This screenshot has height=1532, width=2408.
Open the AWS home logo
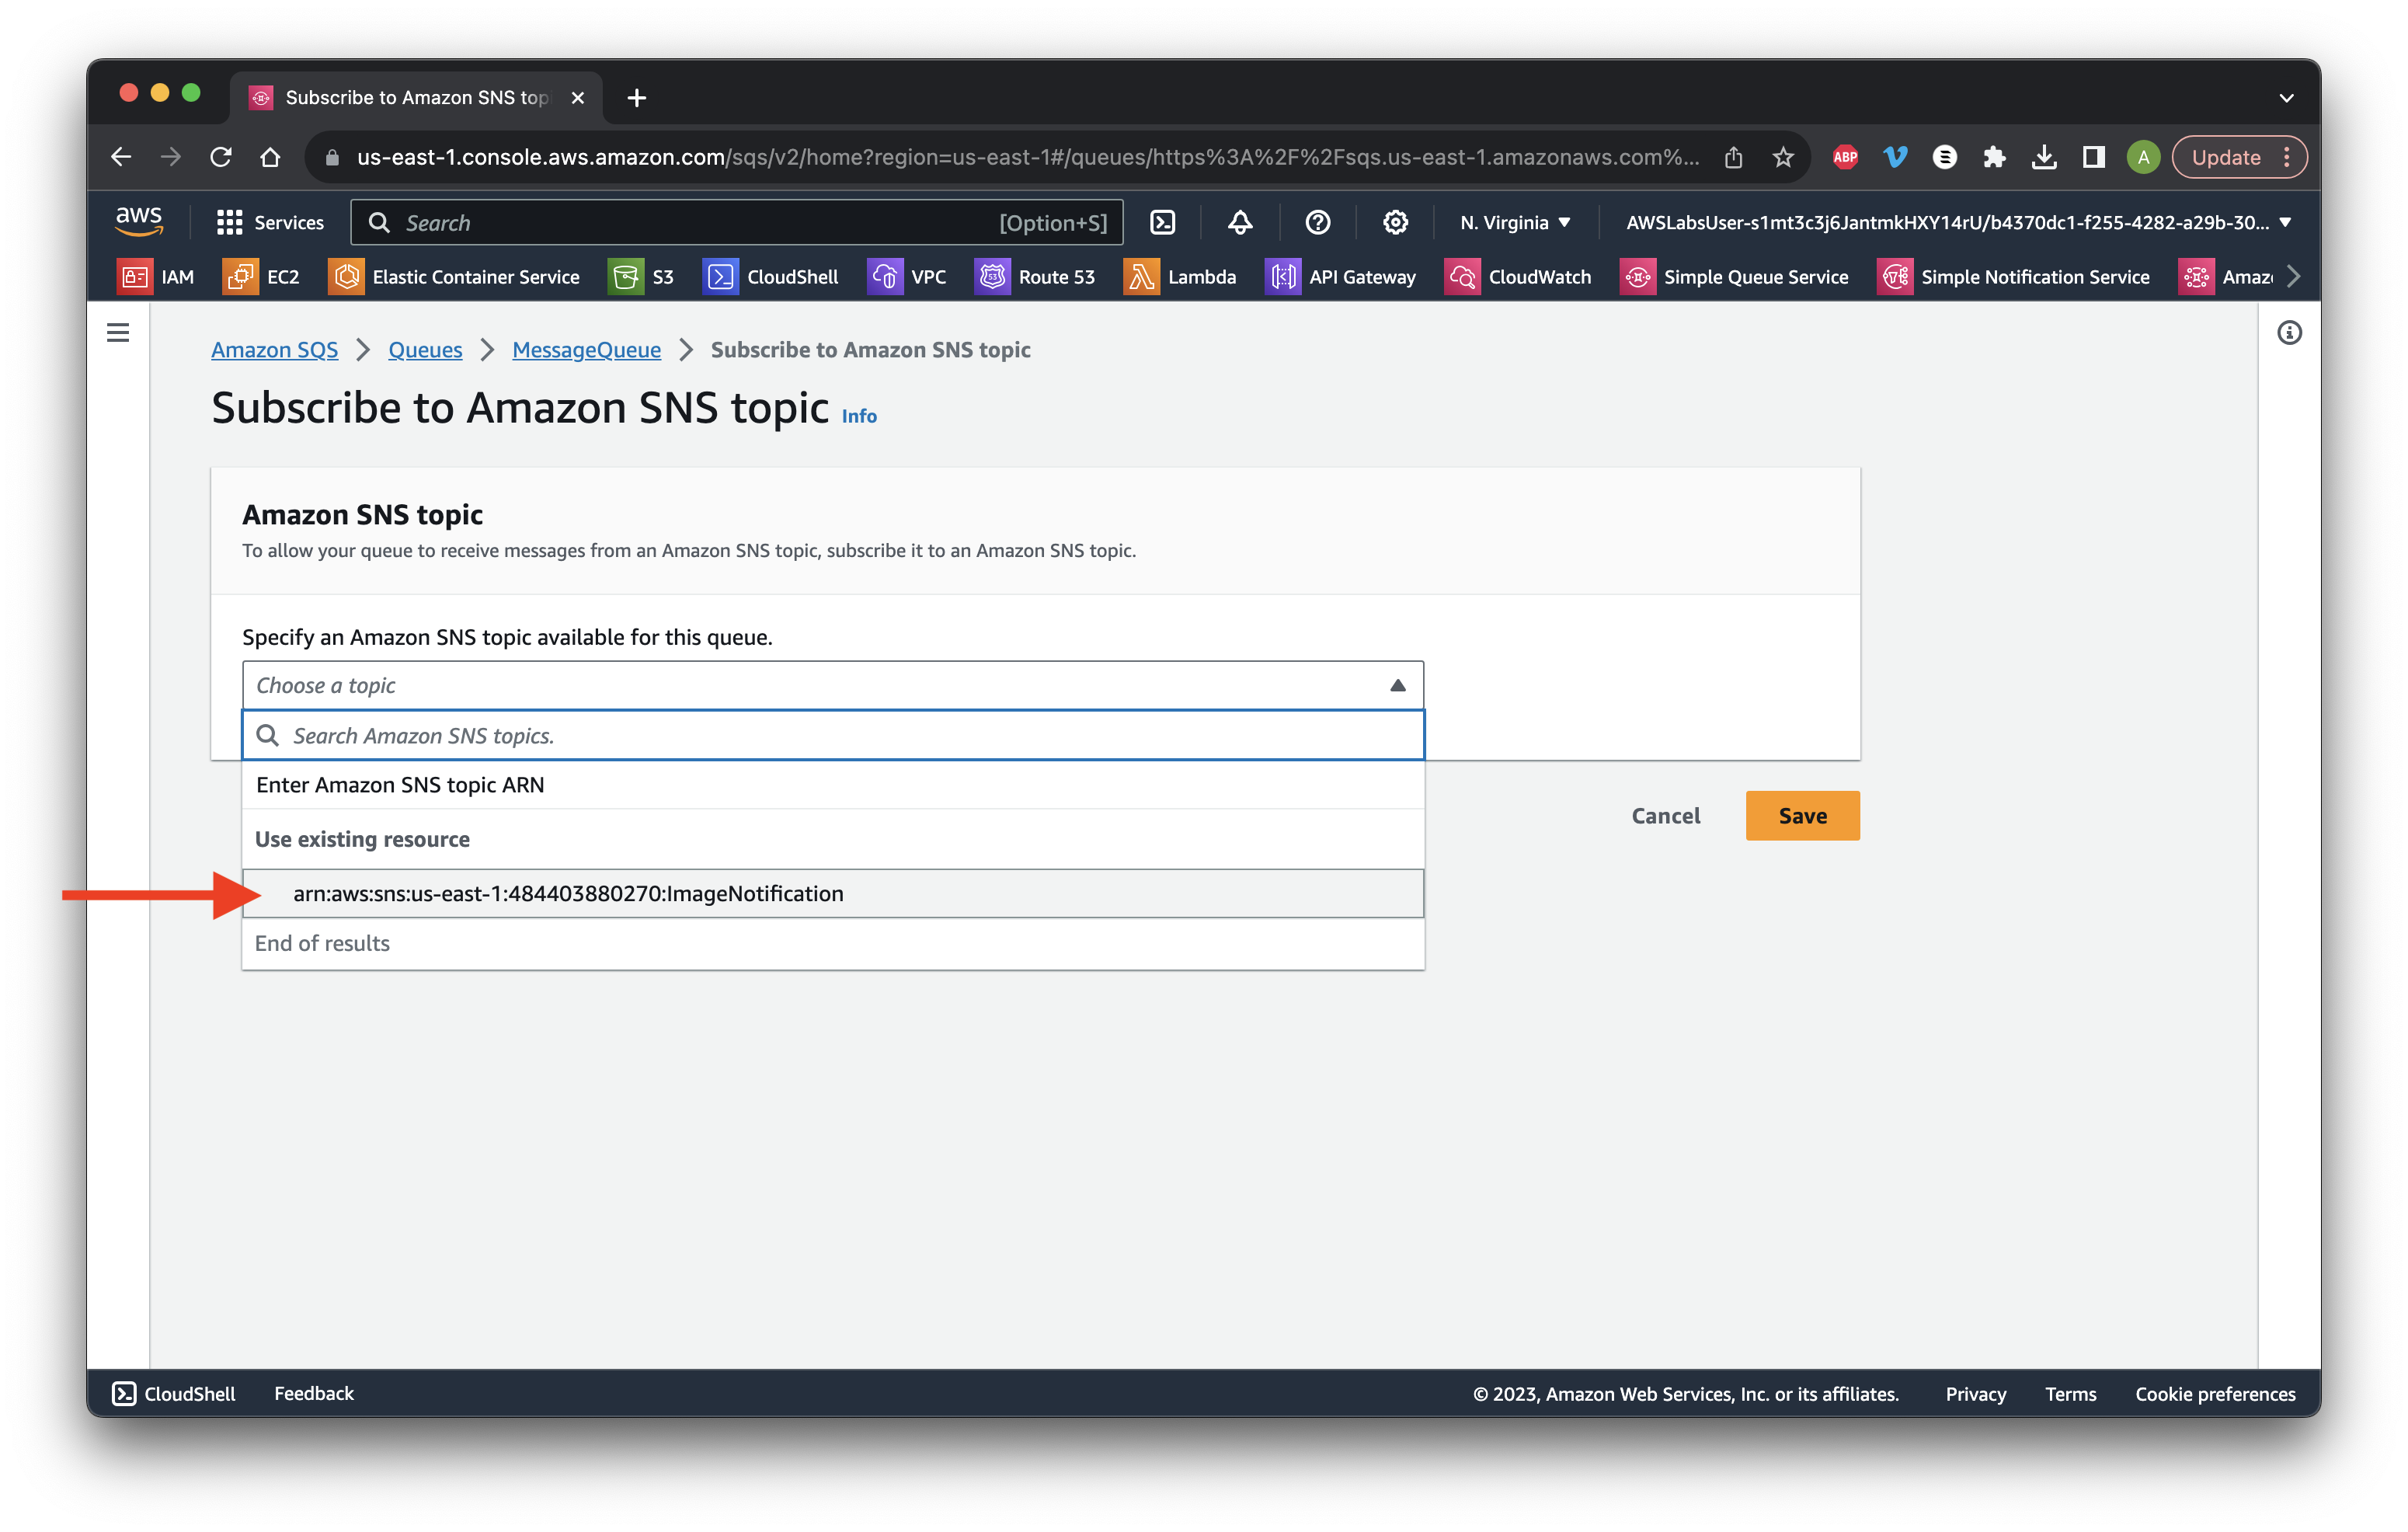139,222
